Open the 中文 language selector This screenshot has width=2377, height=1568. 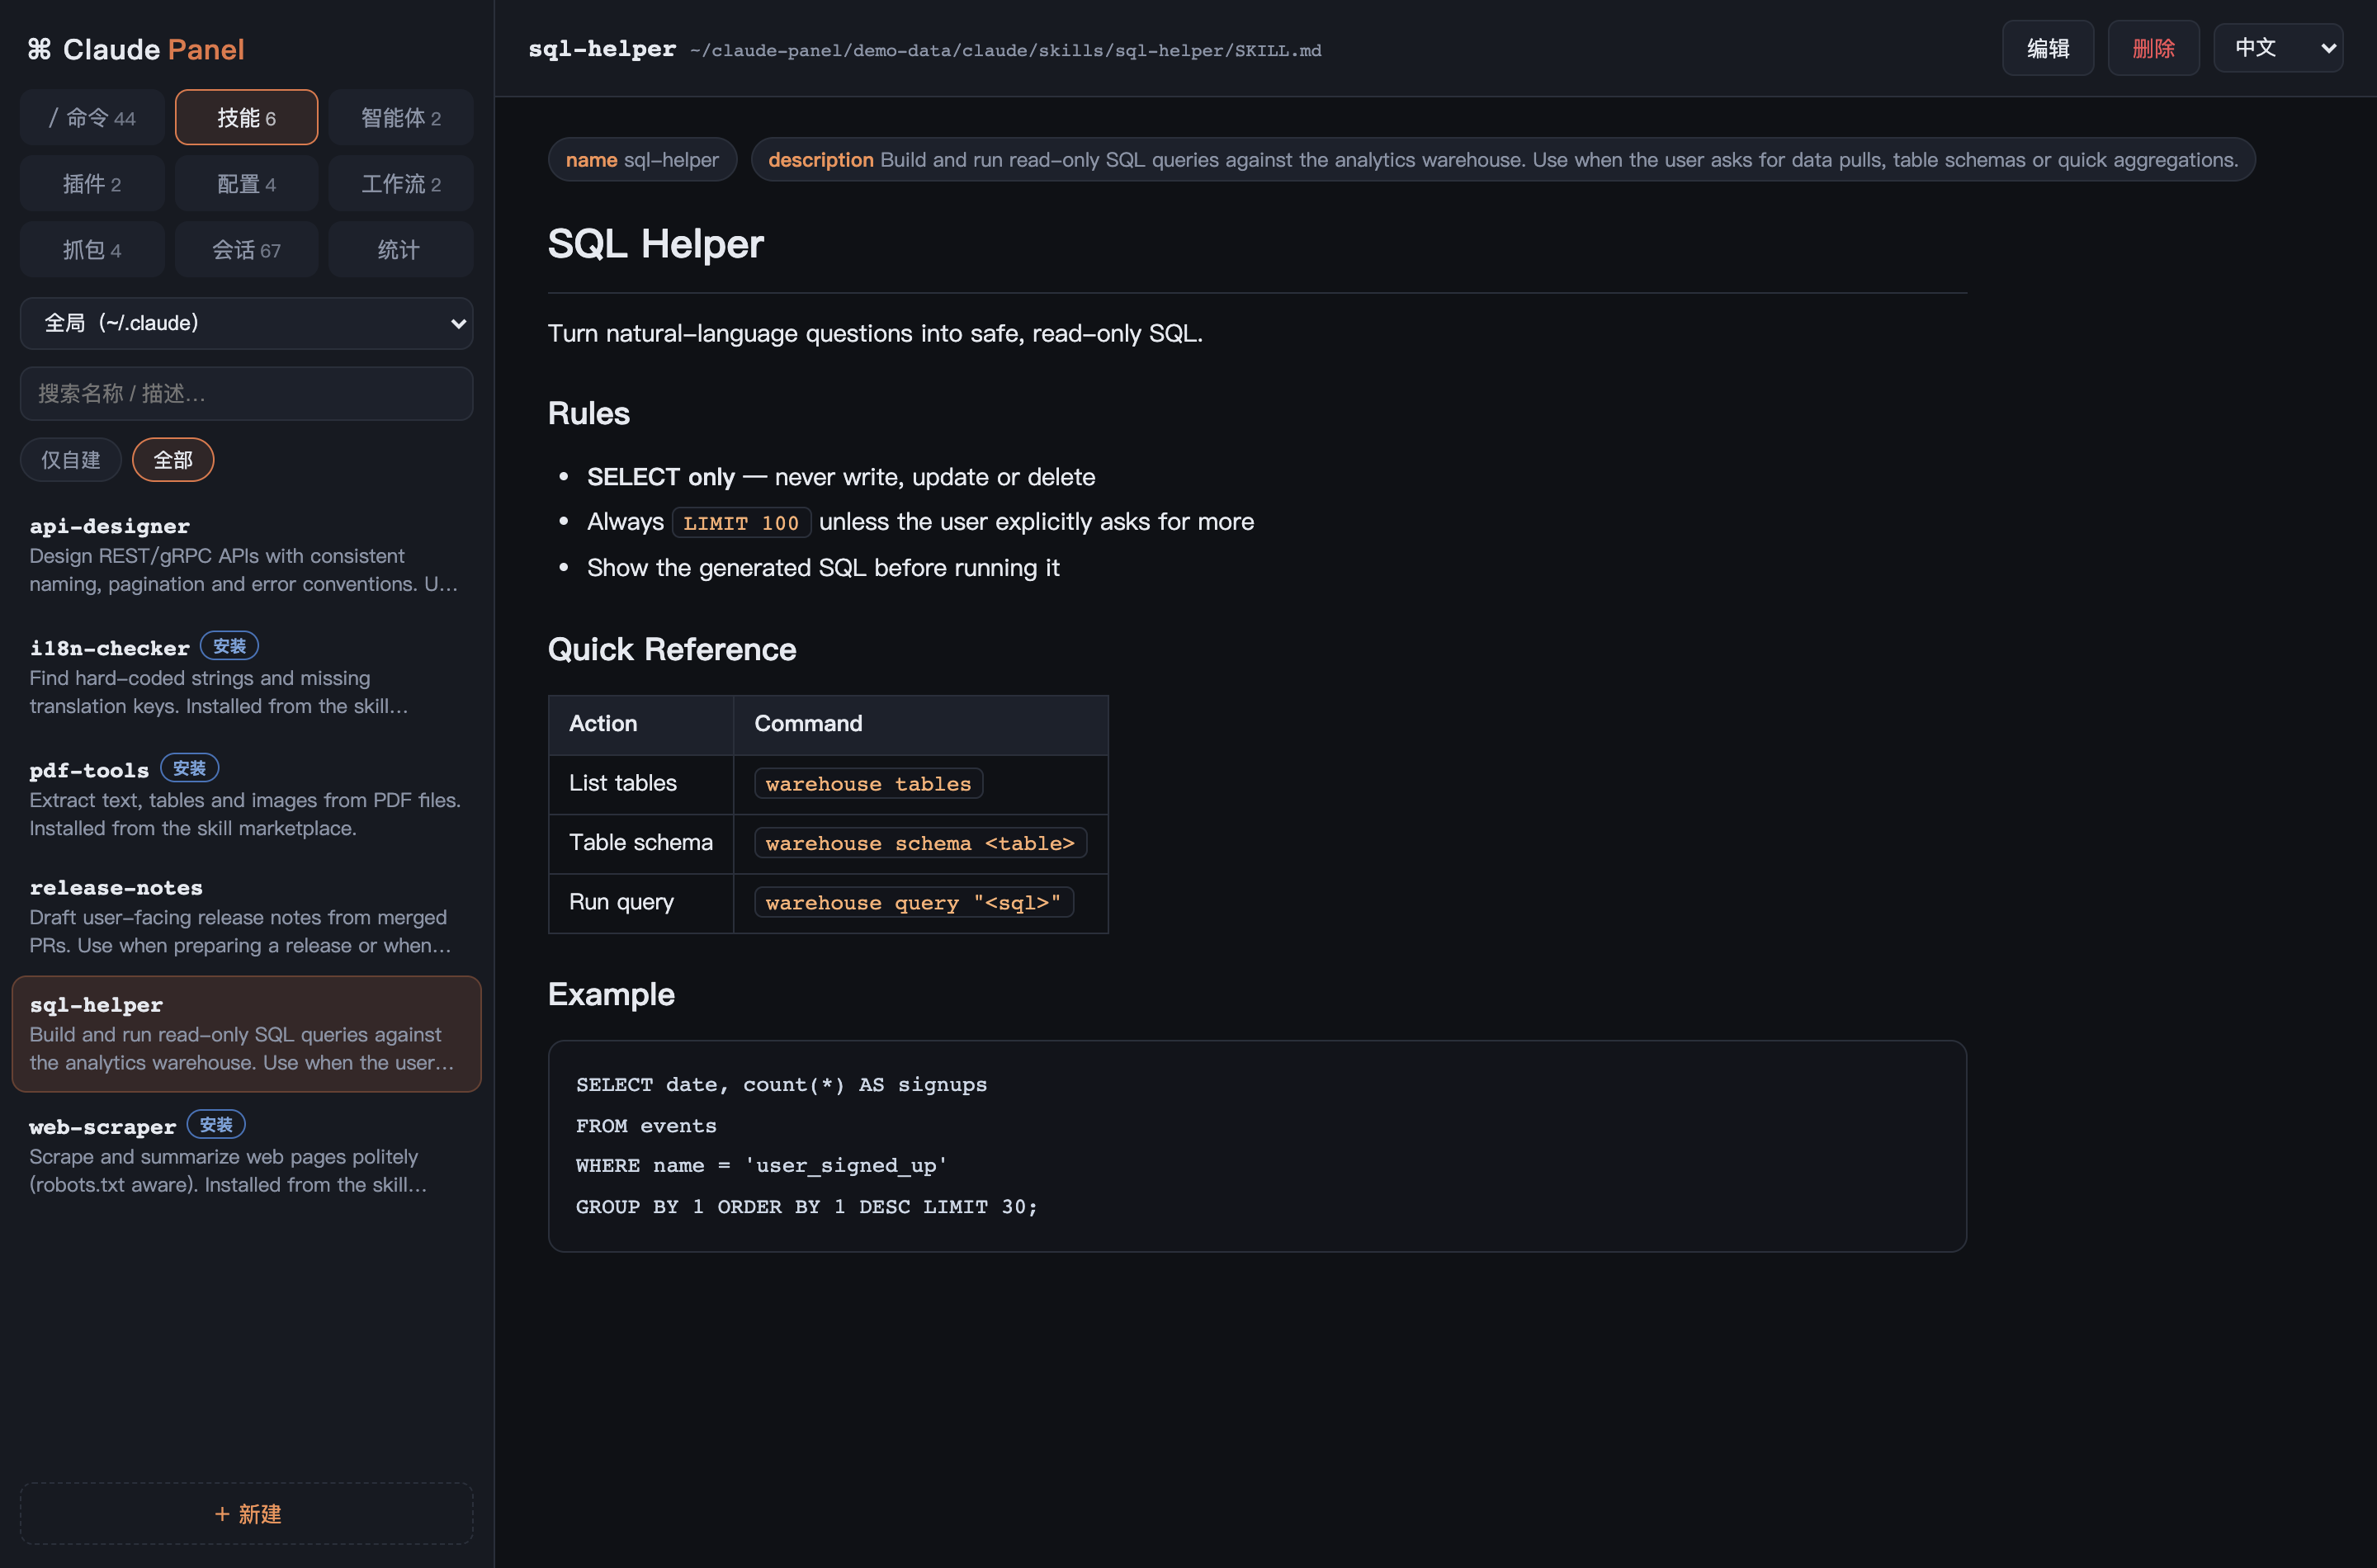(x=2278, y=48)
